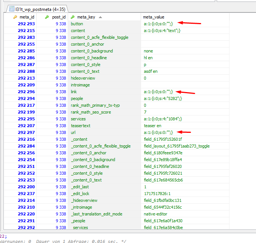Select the _content_0_text key cell
256x243 pixels.
pos(104,180)
